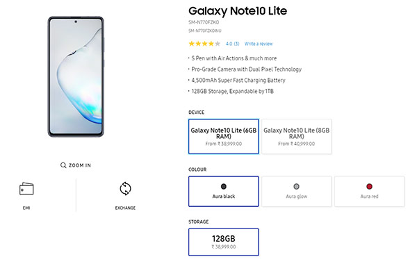
Task: Select the Aura black colour dot
Action: [223, 187]
